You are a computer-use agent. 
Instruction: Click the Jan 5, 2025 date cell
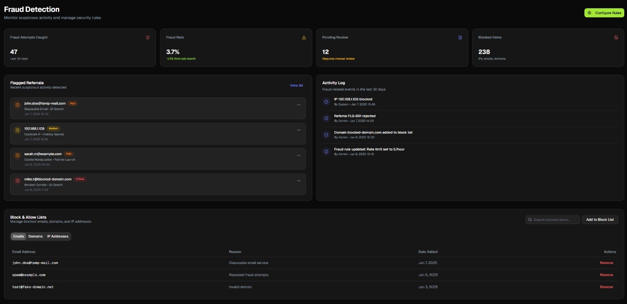pyautogui.click(x=428, y=275)
